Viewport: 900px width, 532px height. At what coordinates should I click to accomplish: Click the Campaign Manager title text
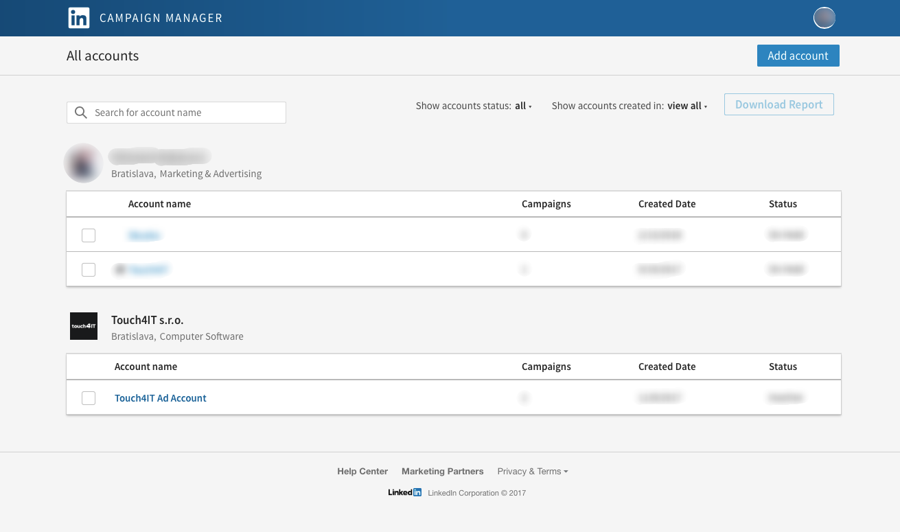tap(161, 18)
